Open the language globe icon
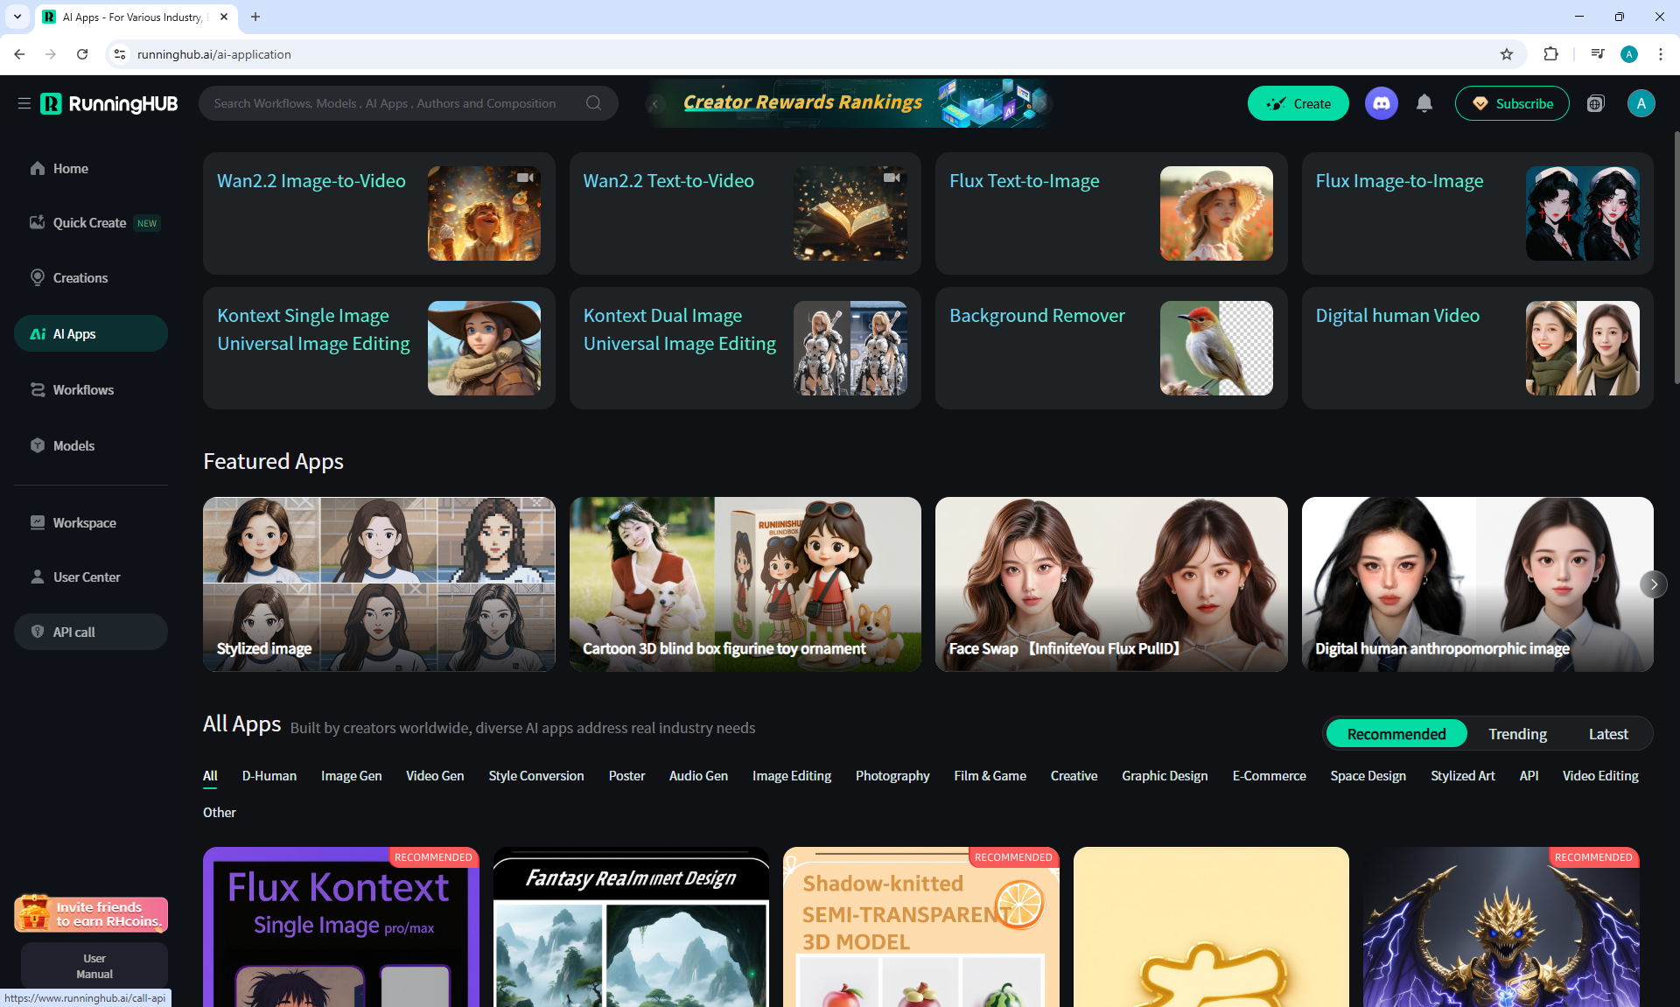 (x=1595, y=103)
